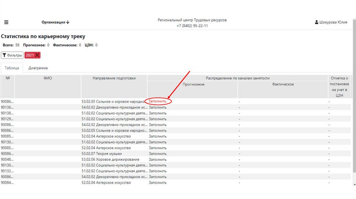Click the Всего: 58 counter
This screenshot has width=356, height=199.
[11, 45]
